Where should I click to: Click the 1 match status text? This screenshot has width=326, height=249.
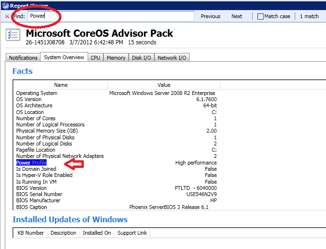tap(309, 16)
